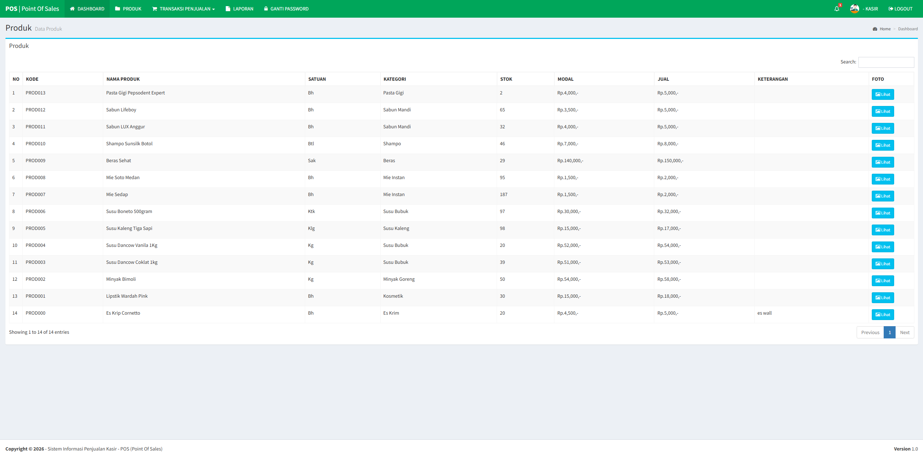Open Lihat photo for Es Krip Cornetto
Viewport: 923px width, 457px height.
(x=882, y=315)
